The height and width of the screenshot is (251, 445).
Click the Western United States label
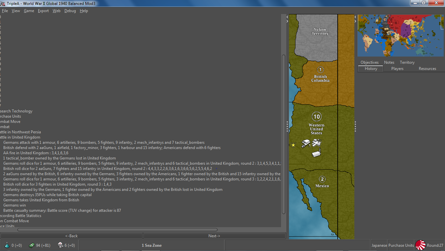click(x=316, y=129)
